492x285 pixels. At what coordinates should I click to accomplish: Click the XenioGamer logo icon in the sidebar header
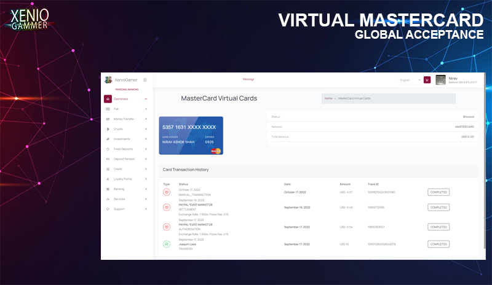click(x=108, y=80)
